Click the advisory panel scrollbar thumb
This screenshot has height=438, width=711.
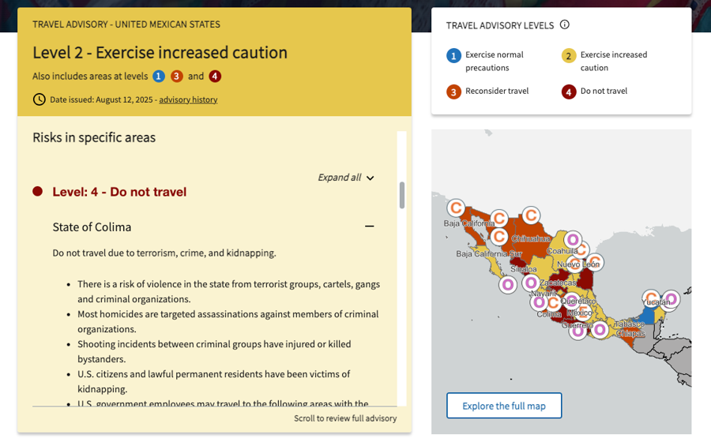(402, 195)
